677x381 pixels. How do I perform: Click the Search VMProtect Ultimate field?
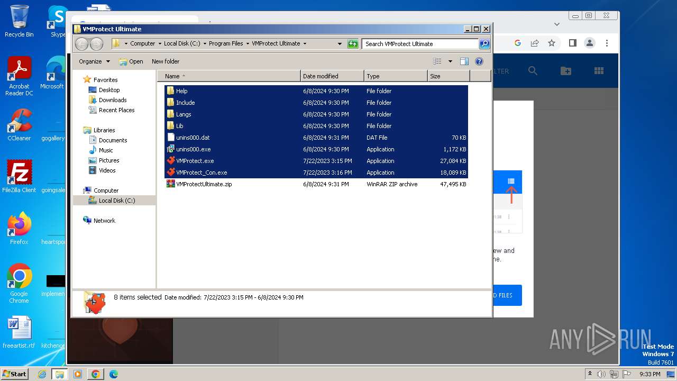click(x=420, y=44)
